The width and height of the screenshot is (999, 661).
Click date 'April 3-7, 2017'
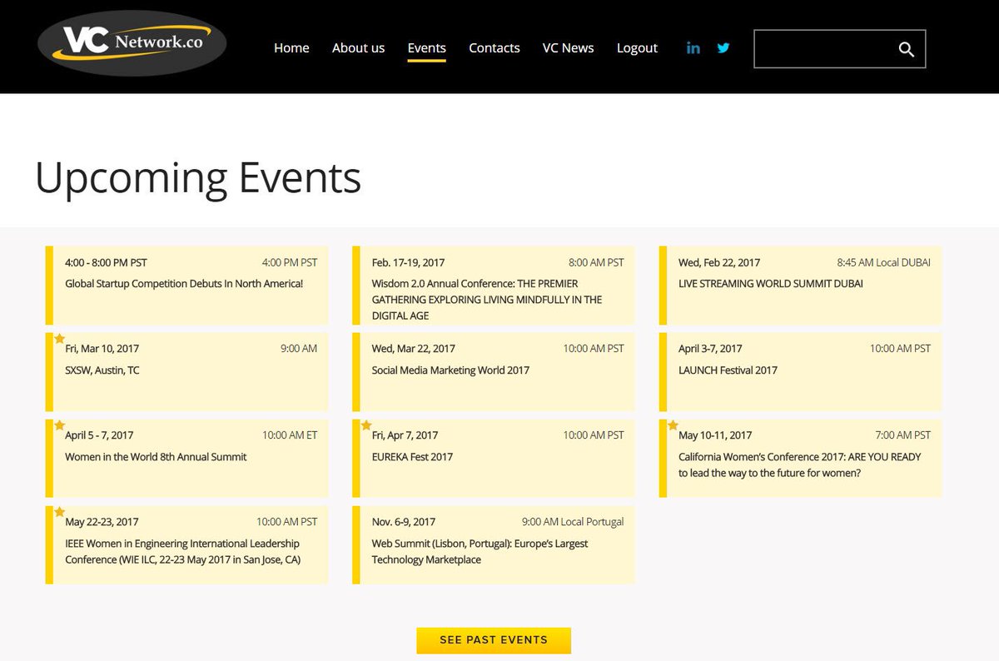click(710, 349)
